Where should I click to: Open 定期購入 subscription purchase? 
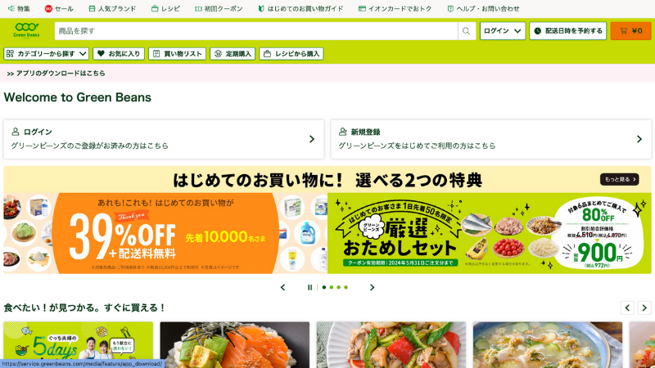point(233,54)
